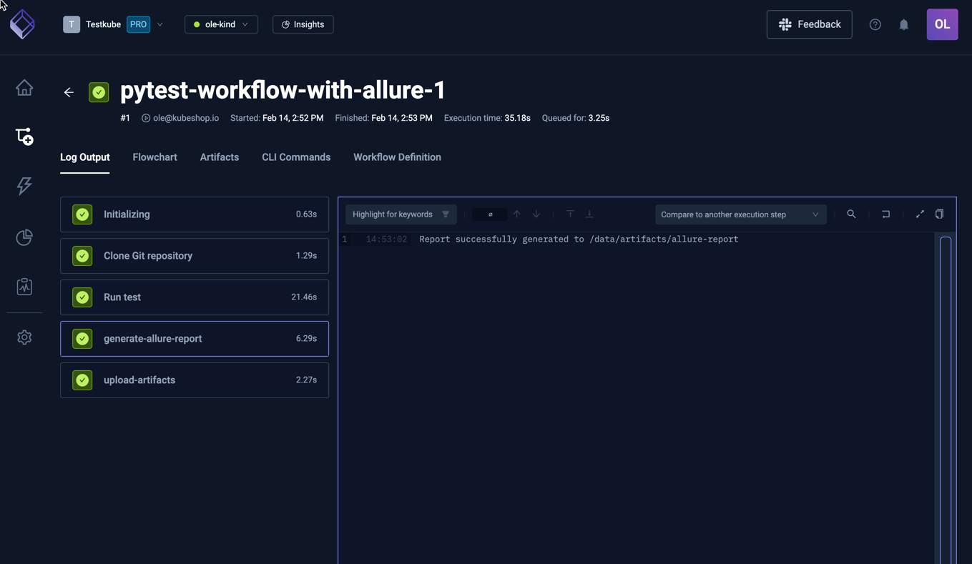Select the generate-allure-report step
The height and width of the screenshot is (564, 972).
point(194,338)
